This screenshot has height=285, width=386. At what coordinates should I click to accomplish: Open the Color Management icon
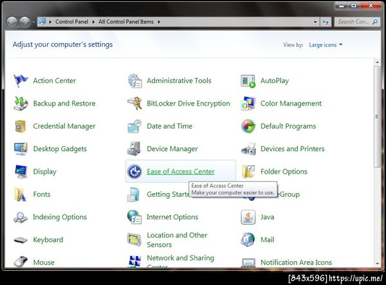pos(248,104)
